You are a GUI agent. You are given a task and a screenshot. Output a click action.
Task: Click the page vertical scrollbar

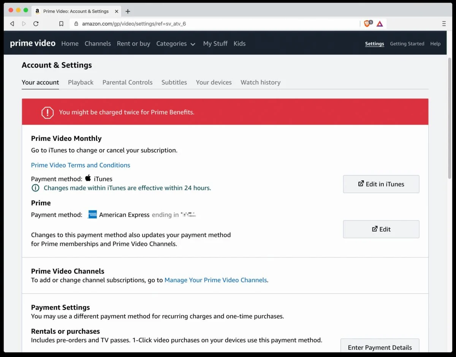click(x=450, y=114)
